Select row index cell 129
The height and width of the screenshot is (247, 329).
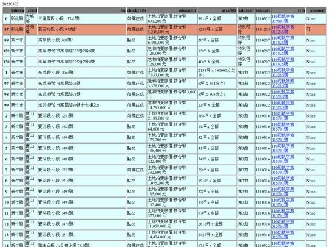tap(6, 51)
